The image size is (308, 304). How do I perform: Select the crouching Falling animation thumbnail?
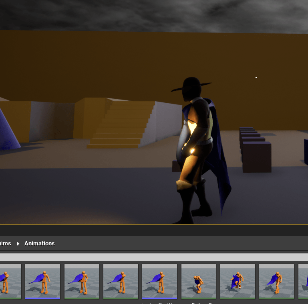[x=199, y=281]
